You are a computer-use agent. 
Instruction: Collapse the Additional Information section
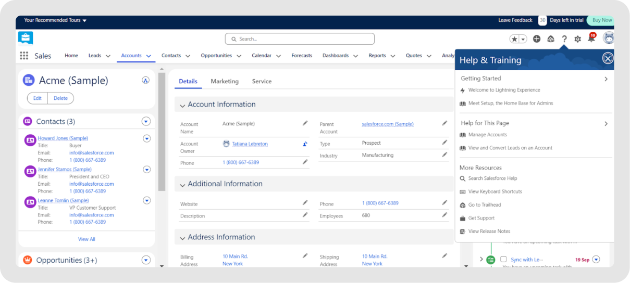(182, 185)
